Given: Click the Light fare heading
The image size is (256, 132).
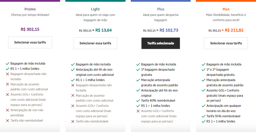Looking at the screenshot, I should tap(95, 9).
